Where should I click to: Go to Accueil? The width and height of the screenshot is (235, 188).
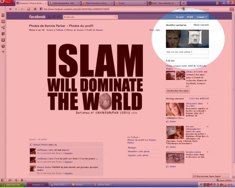180,17
